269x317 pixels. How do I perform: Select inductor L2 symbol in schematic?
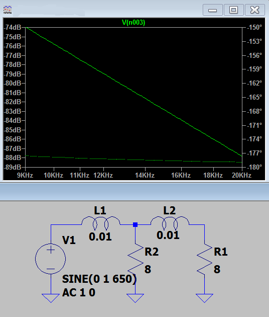(170, 223)
